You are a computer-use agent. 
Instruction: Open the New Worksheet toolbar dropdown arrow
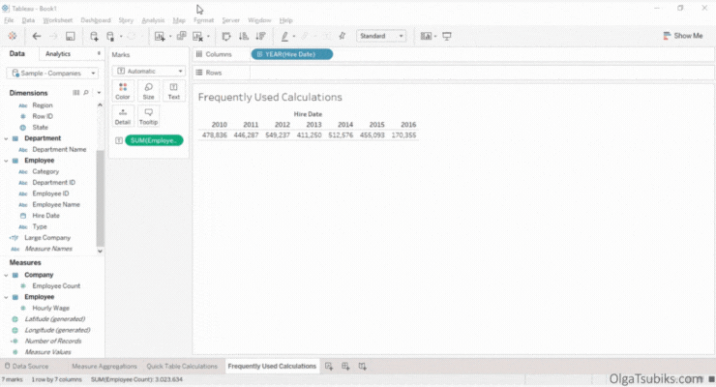click(170, 36)
